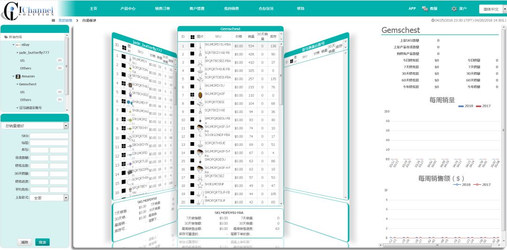Click the first 库存 range input

coord(39,150)
